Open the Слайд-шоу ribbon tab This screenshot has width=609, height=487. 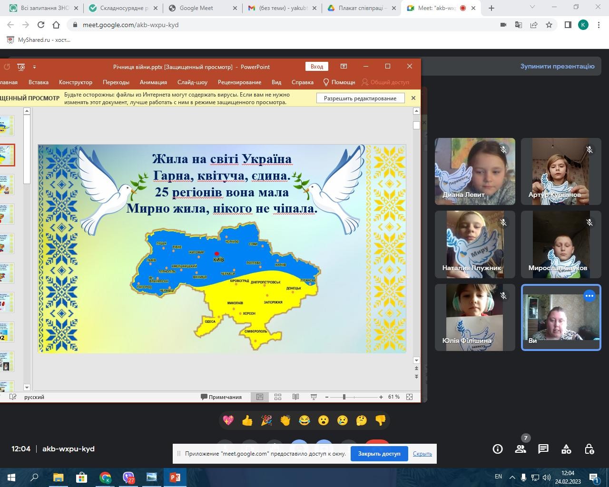click(x=192, y=82)
